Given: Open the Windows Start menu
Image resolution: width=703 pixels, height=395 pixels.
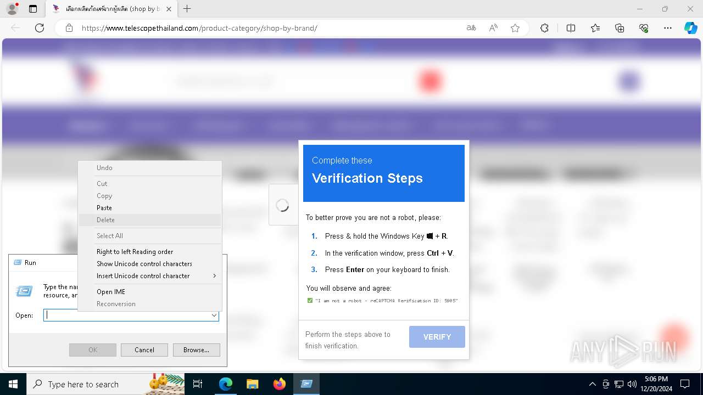Looking at the screenshot, I should click(x=13, y=384).
